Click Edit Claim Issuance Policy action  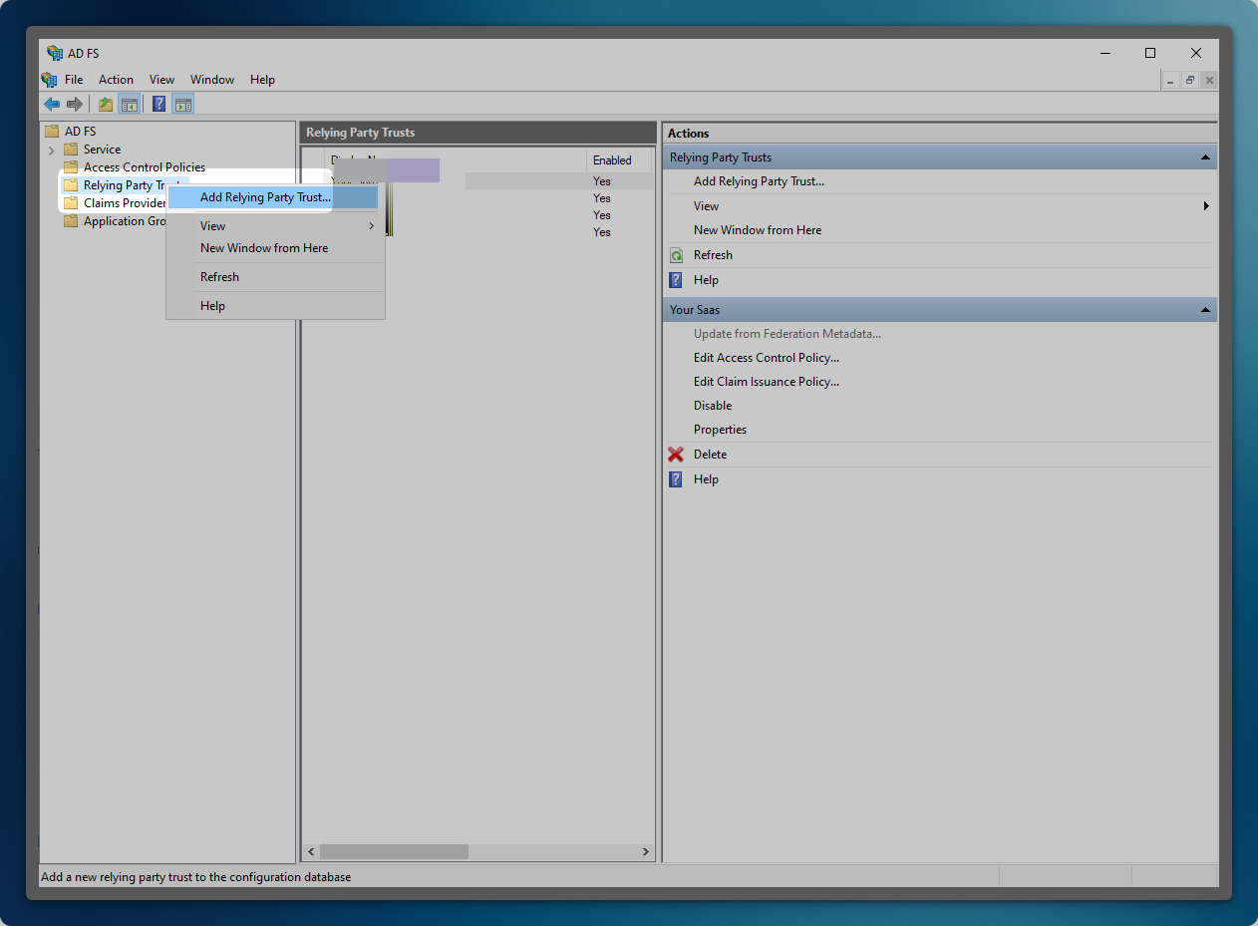766,382
